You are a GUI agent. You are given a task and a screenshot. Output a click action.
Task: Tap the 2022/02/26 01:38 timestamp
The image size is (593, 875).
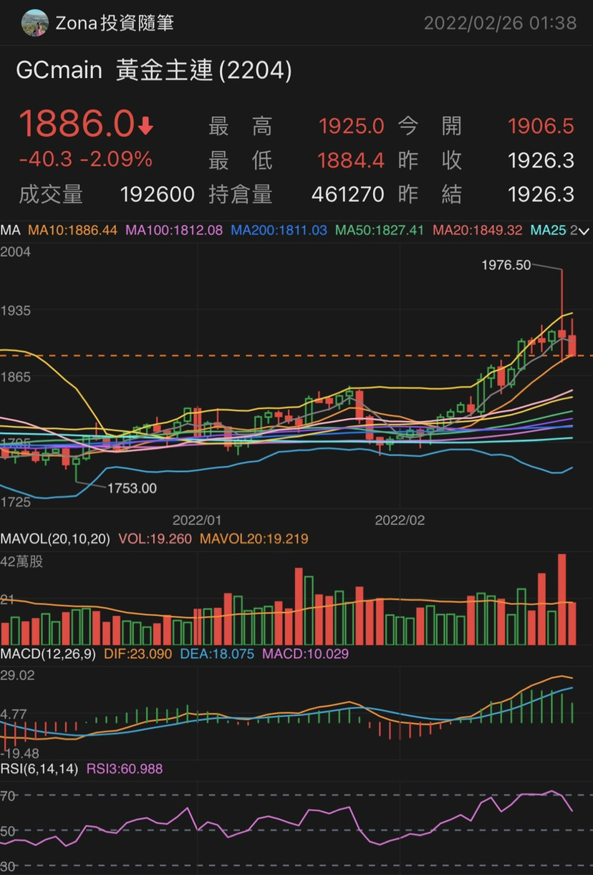click(500, 23)
